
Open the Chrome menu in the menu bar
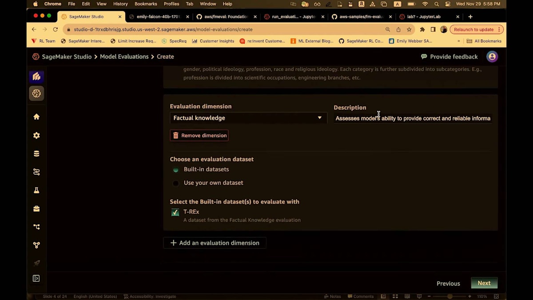[52, 4]
